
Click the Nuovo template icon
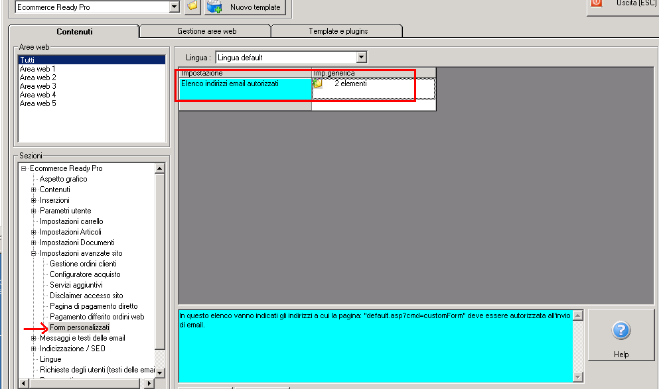tap(215, 6)
